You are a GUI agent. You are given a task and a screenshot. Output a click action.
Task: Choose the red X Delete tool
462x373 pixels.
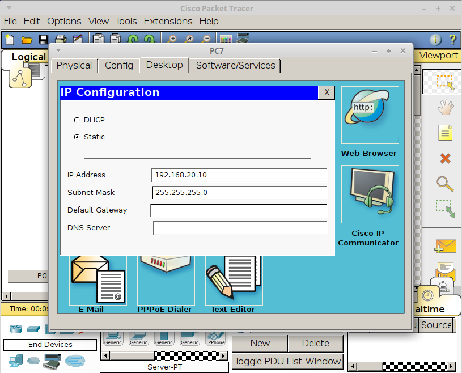(x=445, y=159)
